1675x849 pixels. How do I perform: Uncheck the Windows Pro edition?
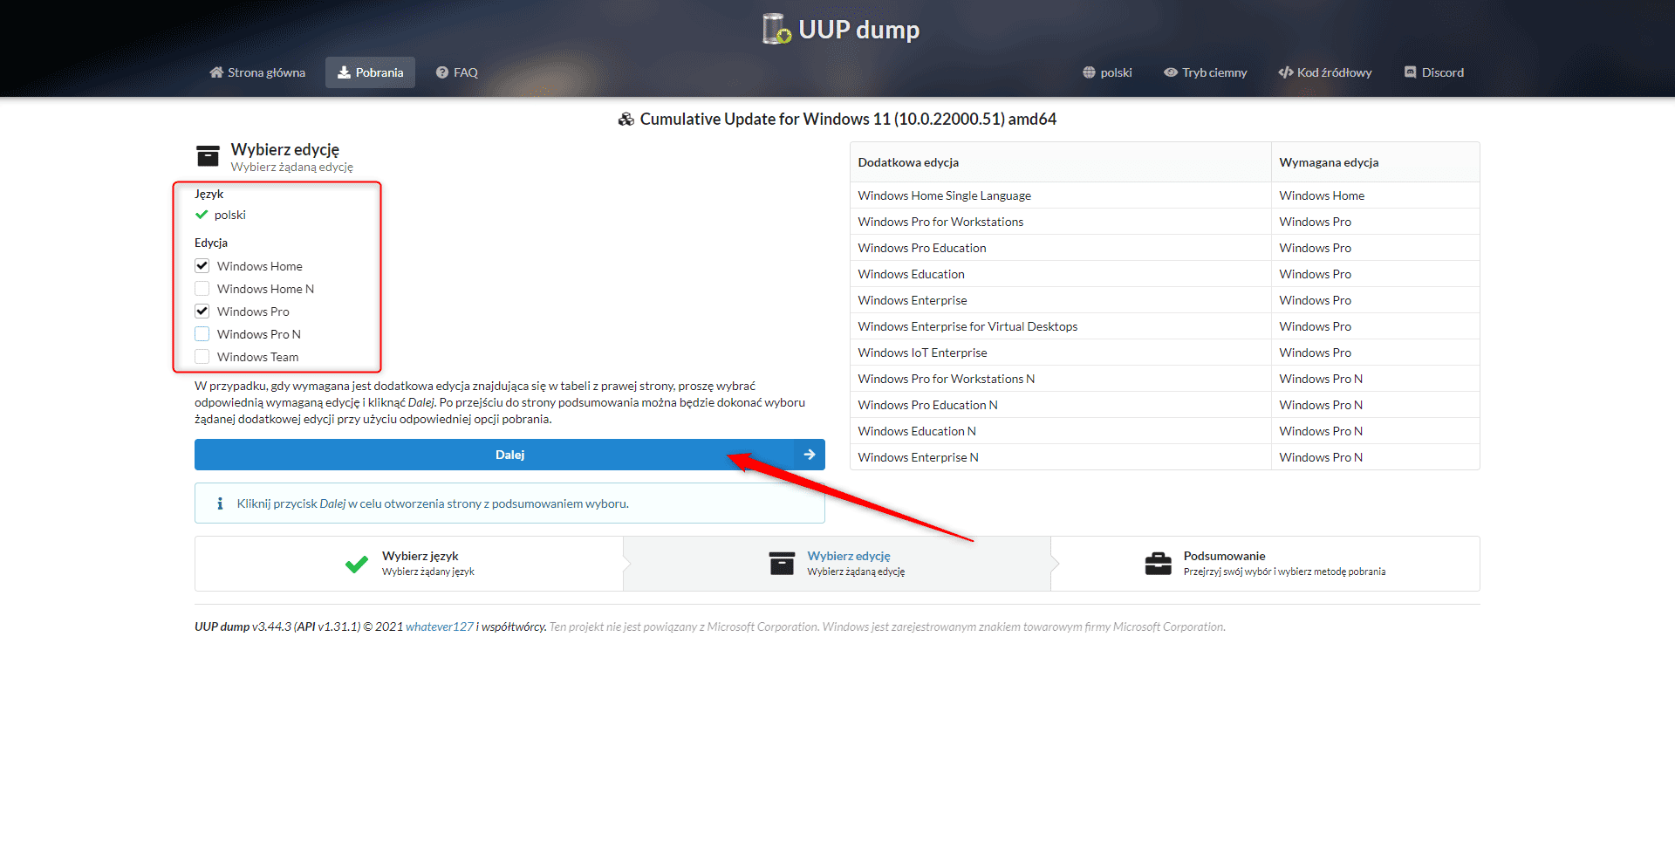202,312
